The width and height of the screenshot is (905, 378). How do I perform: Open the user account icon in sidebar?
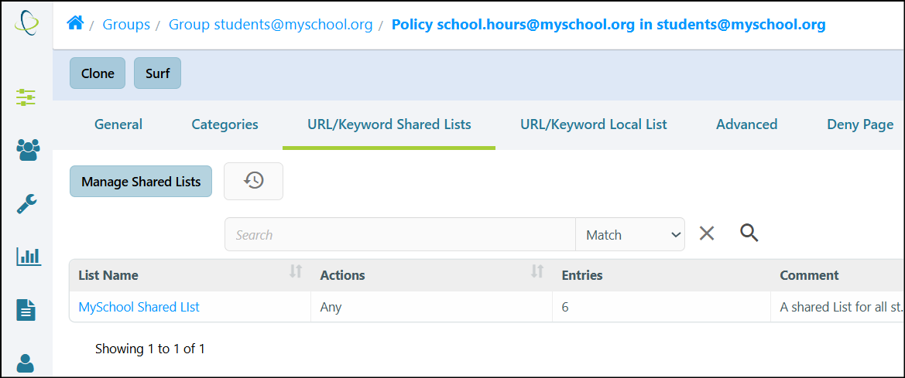26,363
